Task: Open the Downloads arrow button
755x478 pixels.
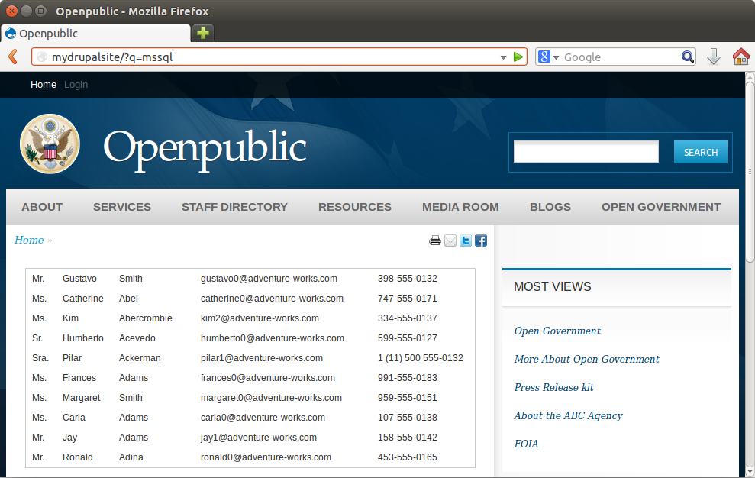Action: pos(714,57)
